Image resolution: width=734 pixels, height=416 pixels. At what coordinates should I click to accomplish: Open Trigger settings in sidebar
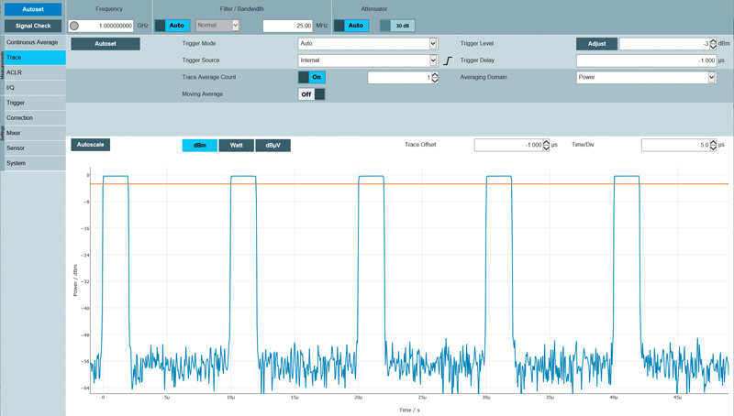coord(35,103)
